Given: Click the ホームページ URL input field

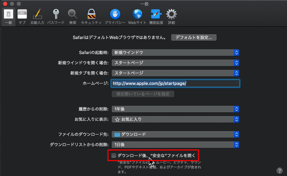Looking at the screenshot, I should [x=175, y=84].
